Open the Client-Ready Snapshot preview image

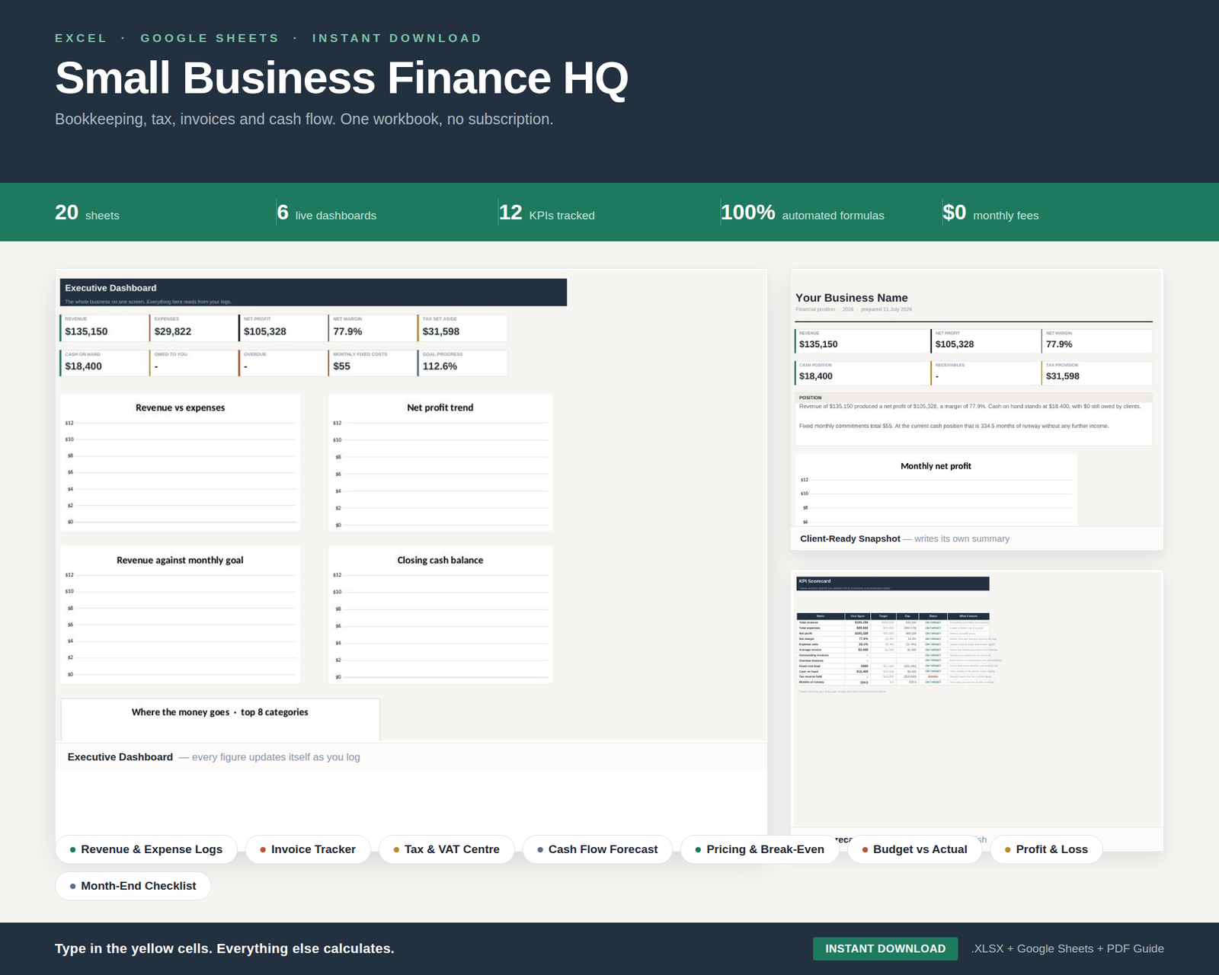pyautogui.click(x=977, y=398)
